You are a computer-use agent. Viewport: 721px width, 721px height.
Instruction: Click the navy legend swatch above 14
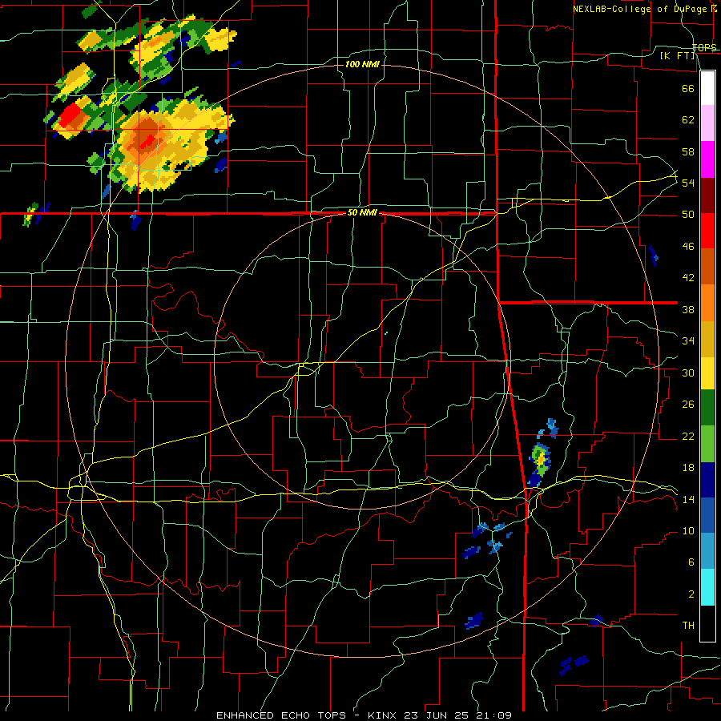pyautogui.click(x=707, y=480)
